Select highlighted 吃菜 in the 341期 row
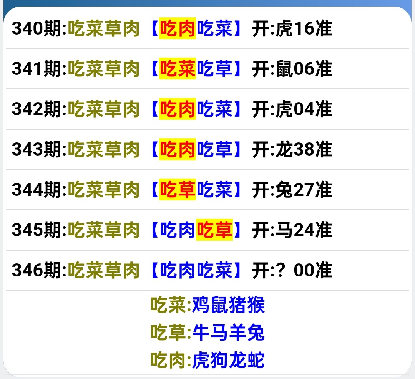Image resolution: width=415 pixels, height=379 pixels. [x=178, y=69]
